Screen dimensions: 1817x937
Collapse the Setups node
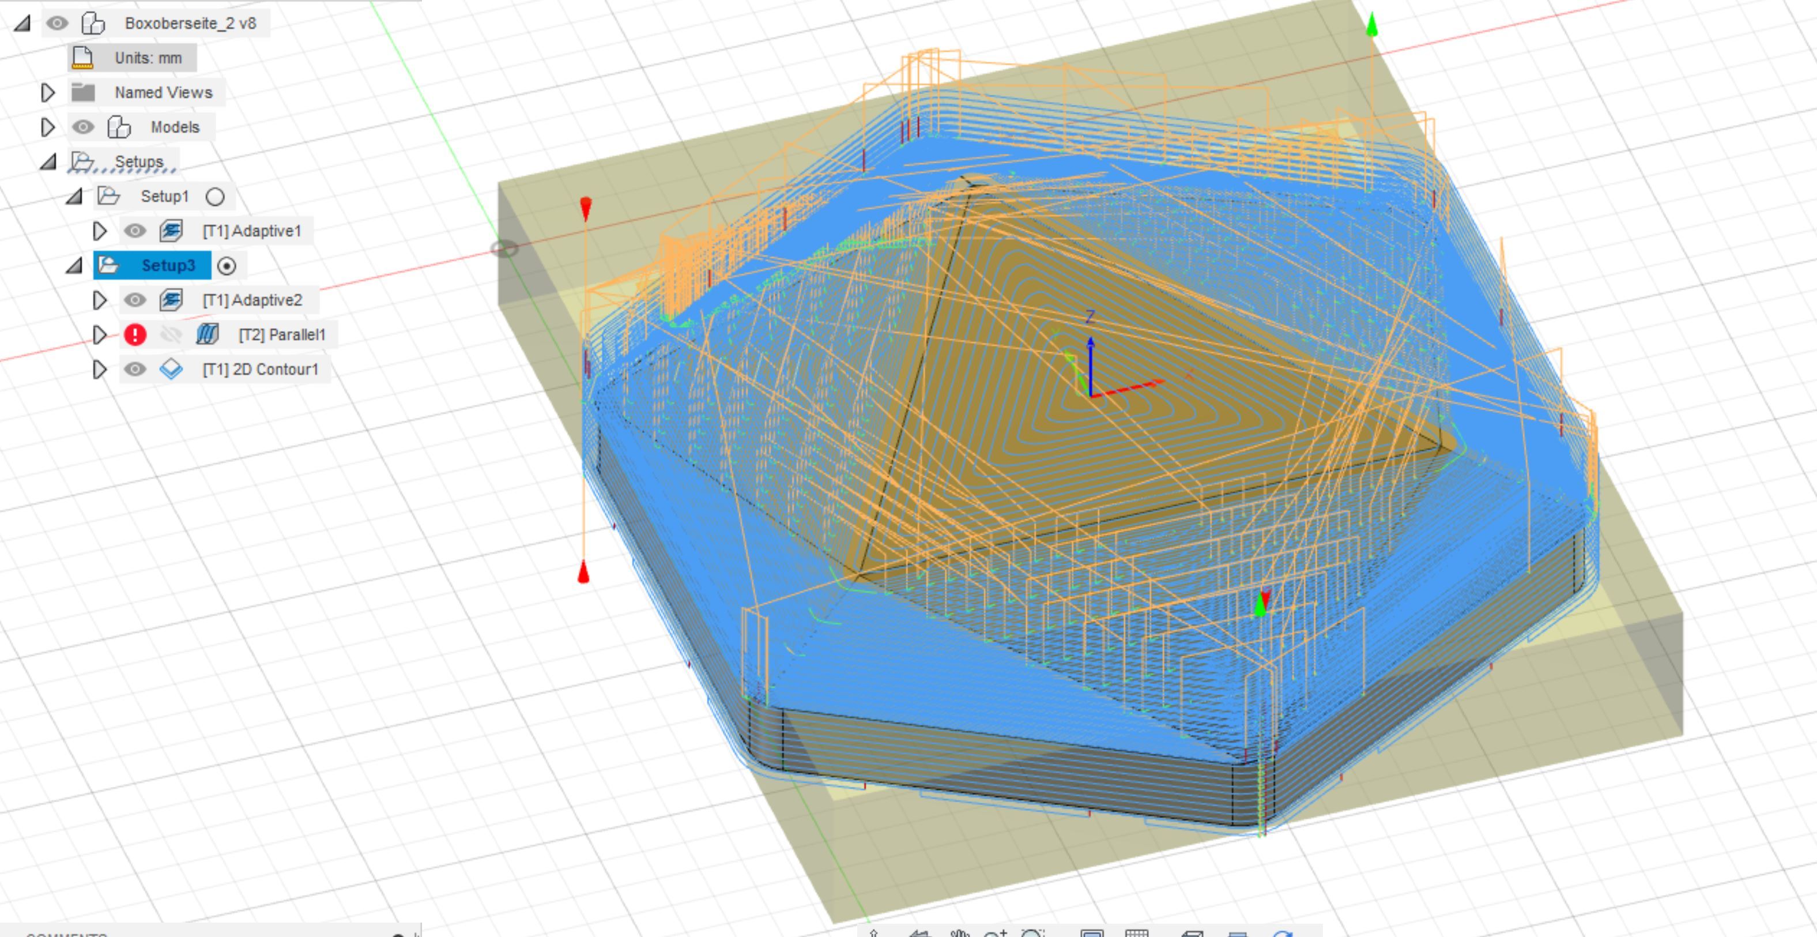click(x=48, y=161)
